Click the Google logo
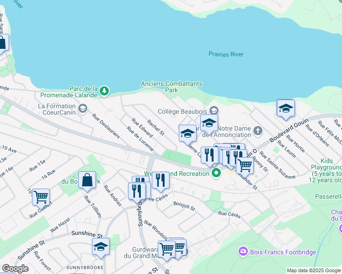 15,269
